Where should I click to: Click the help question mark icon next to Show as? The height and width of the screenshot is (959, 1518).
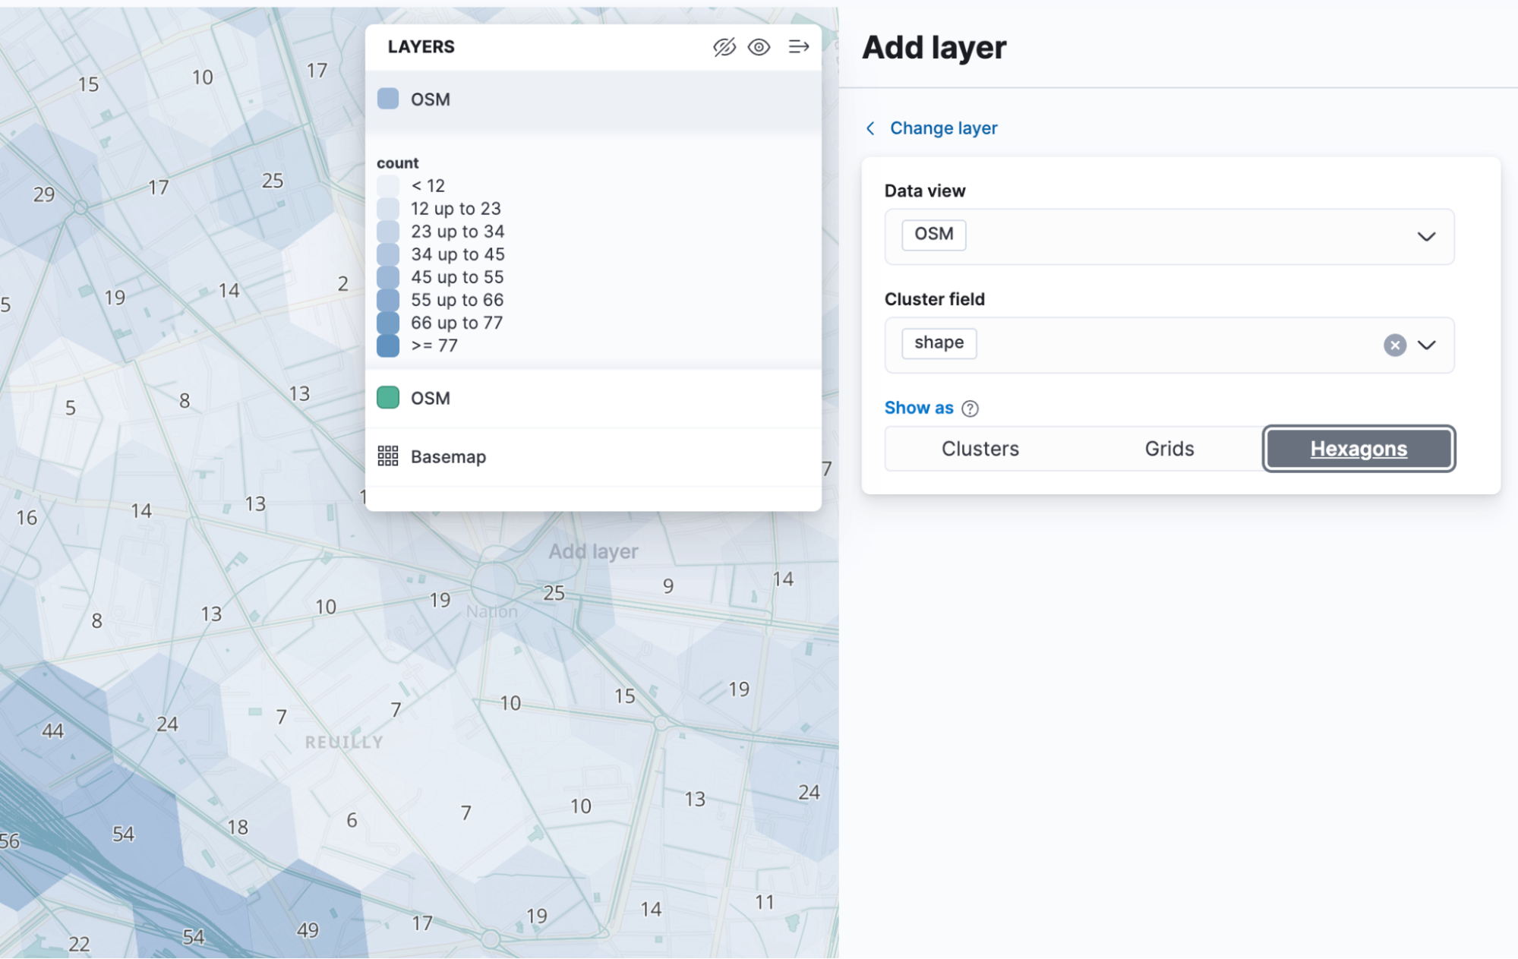pos(970,408)
